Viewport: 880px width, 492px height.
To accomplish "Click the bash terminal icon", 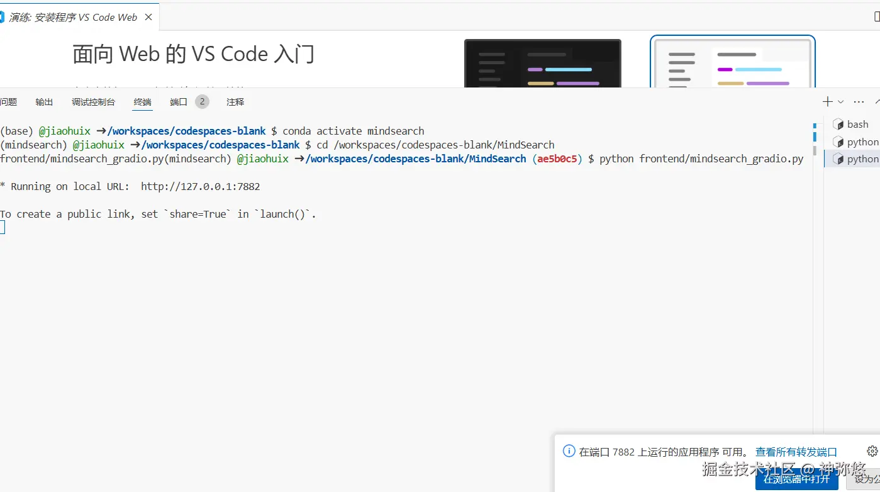I will pyautogui.click(x=838, y=125).
